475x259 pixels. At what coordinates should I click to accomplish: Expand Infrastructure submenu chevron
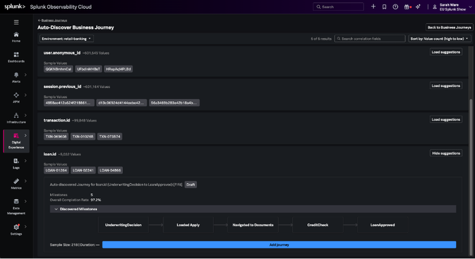coord(25,115)
